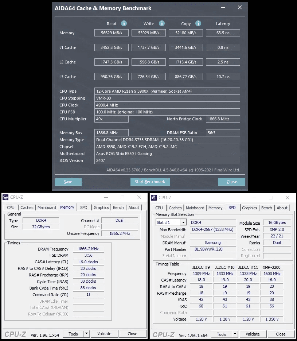This screenshot has width=297, height=341.
Task: Switch to Caches tab in left CPU-Z
Action: coord(27,208)
